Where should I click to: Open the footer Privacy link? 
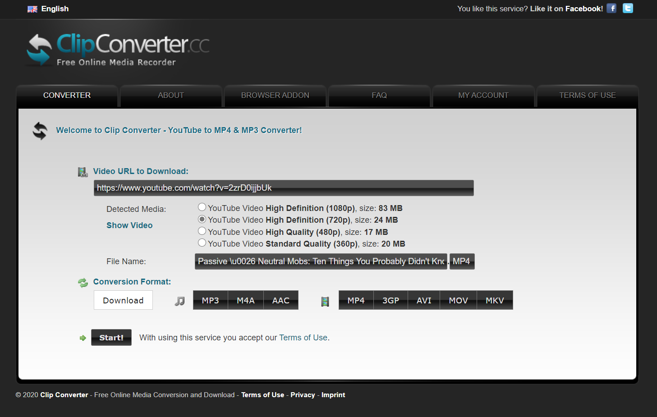303,395
